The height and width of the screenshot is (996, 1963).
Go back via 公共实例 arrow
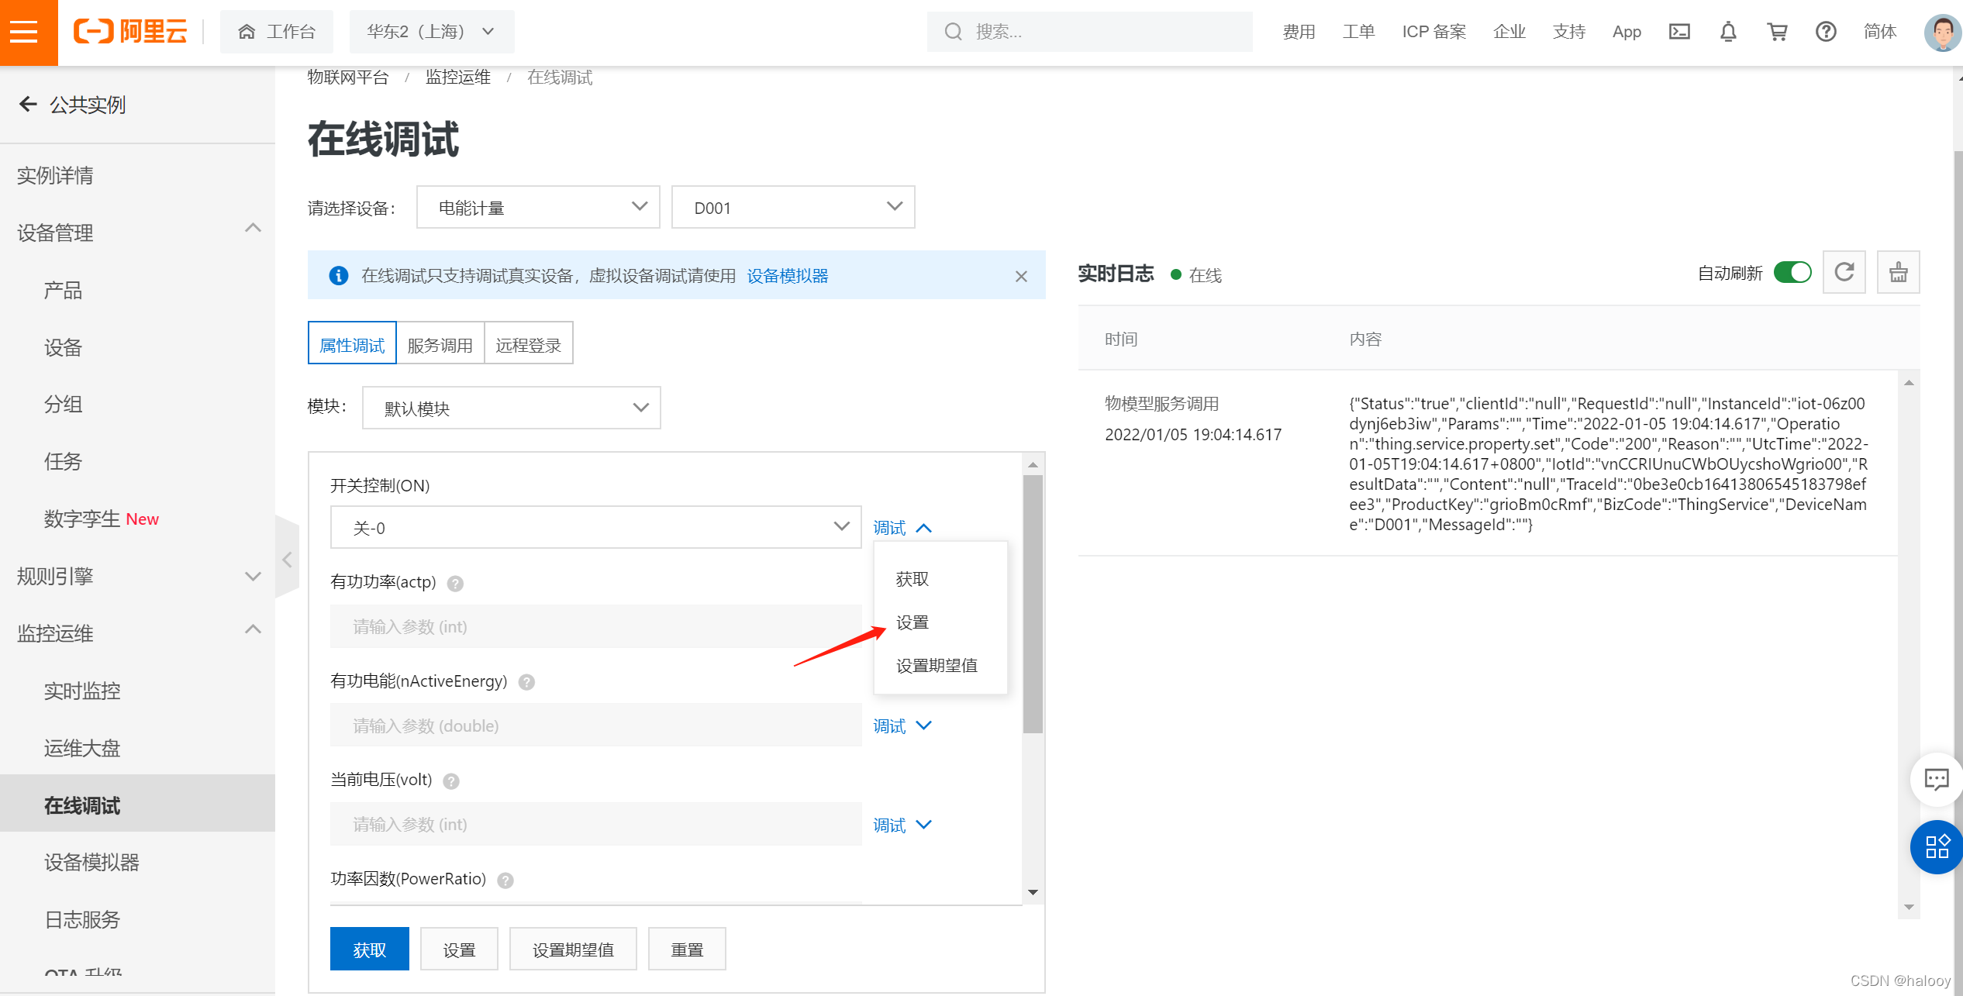(28, 104)
